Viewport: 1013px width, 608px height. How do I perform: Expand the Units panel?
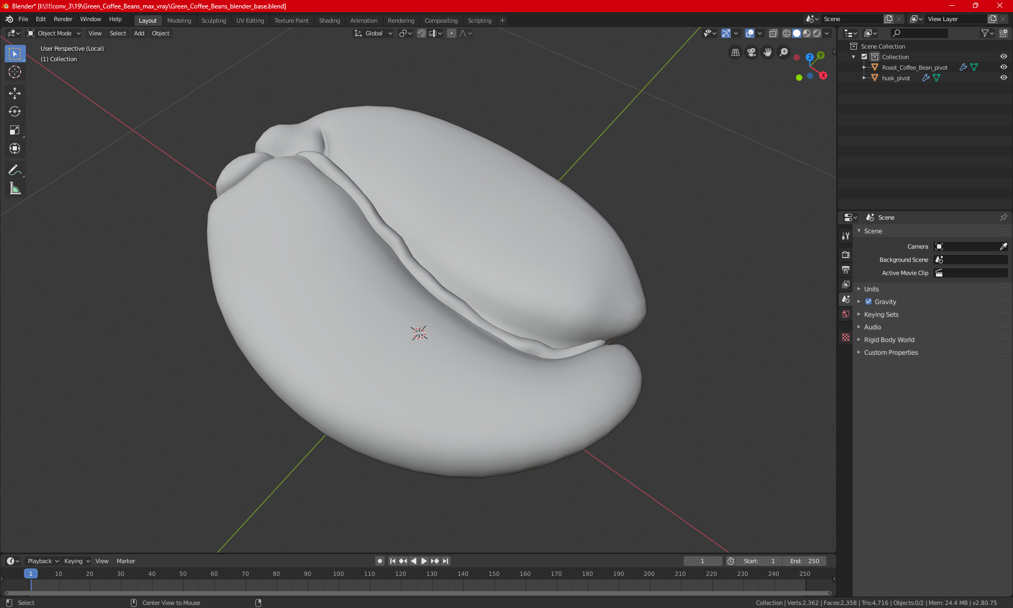871,289
